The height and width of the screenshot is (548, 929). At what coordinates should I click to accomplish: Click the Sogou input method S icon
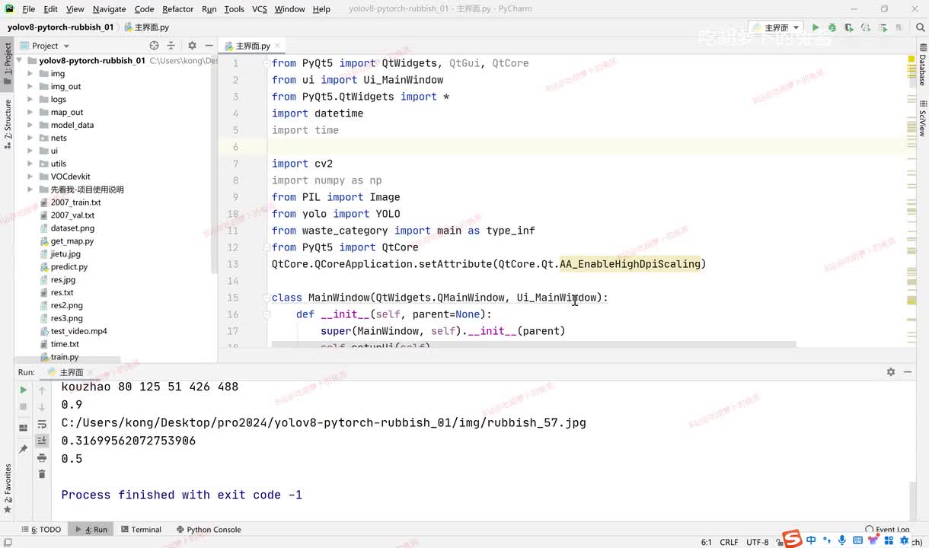[793, 540]
